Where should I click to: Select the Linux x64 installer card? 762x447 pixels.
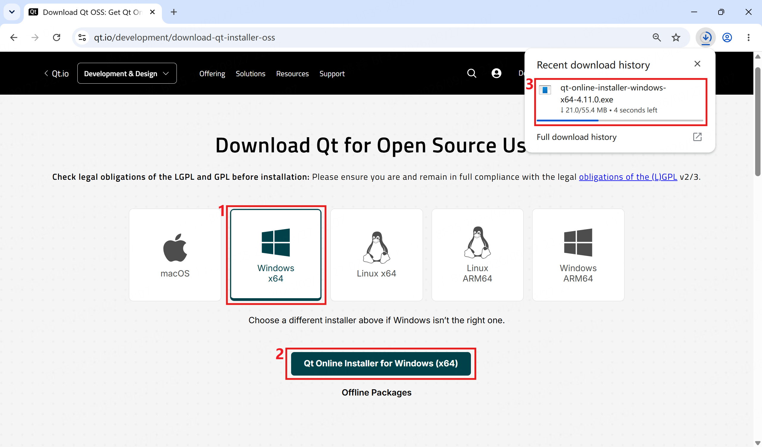pyautogui.click(x=377, y=255)
